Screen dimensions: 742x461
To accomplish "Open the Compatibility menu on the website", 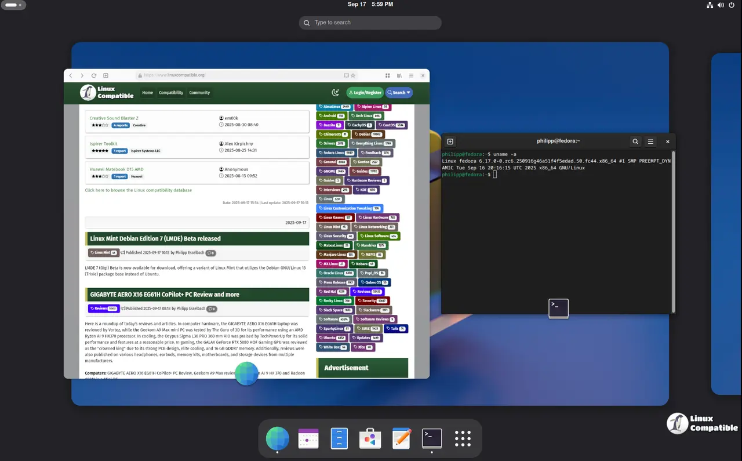I will 171,93.
